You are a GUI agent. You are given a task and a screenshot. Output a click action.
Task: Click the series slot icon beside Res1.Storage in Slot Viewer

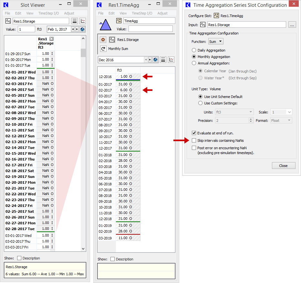(8, 21)
